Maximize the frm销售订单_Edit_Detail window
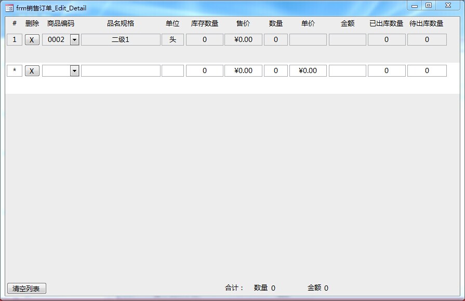465x301 pixels. click(429, 6)
